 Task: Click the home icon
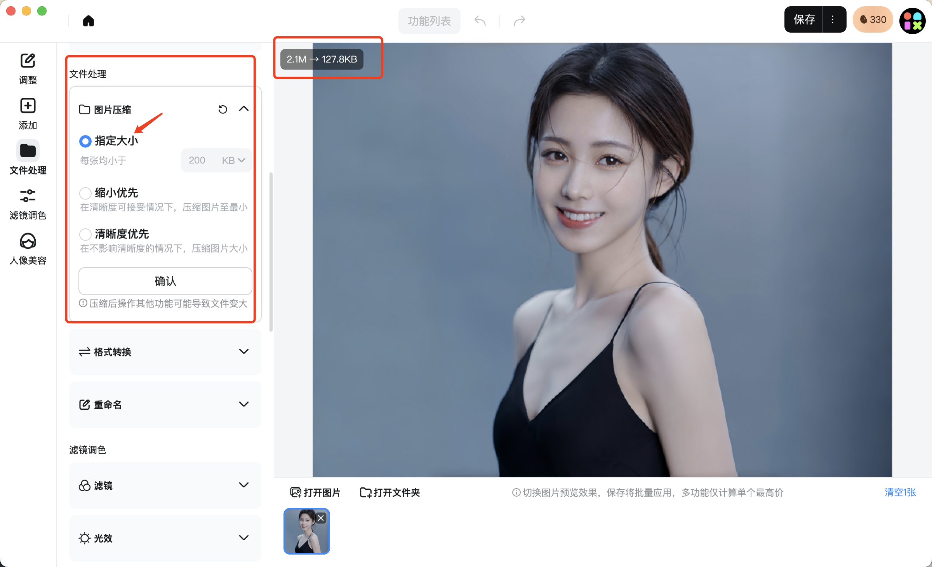click(x=89, y=21)
